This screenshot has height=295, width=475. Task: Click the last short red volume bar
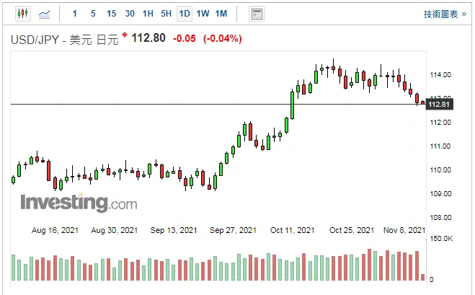pyautogui.click(x=423, y=277)
